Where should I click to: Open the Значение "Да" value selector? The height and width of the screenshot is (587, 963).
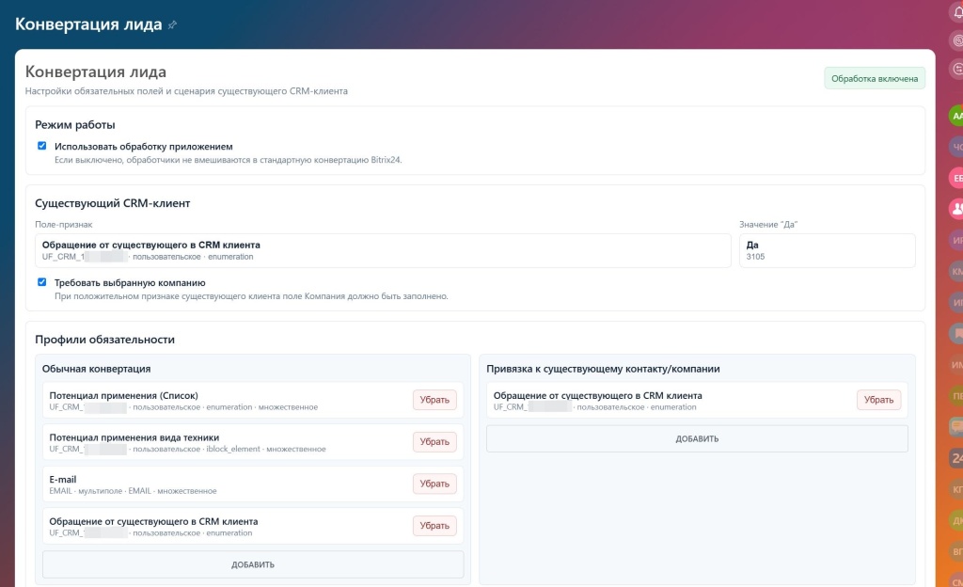click(x=827, y=250)
